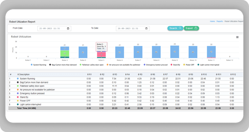249x132 pixels.
Task: Sort table by R7 column
Action: [165, 74]
